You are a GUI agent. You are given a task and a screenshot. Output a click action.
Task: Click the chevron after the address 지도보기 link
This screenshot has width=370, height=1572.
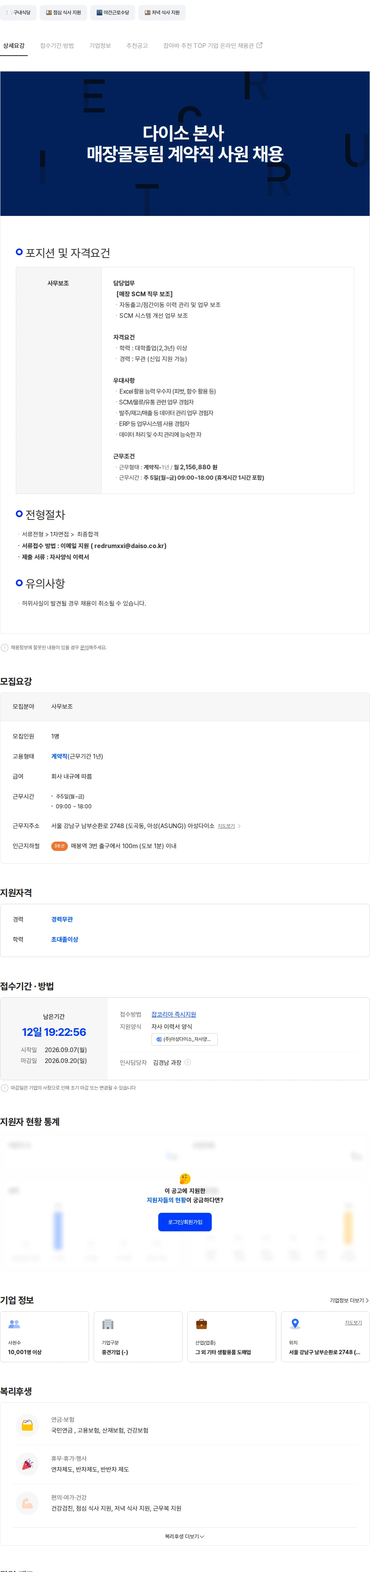pos(239,826)
